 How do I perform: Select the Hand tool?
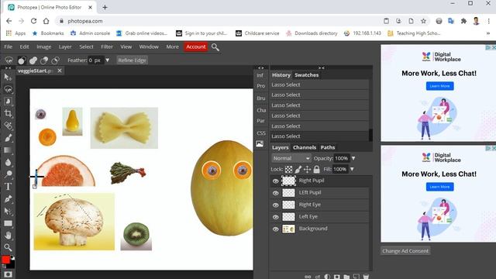(x=8, y=236)
